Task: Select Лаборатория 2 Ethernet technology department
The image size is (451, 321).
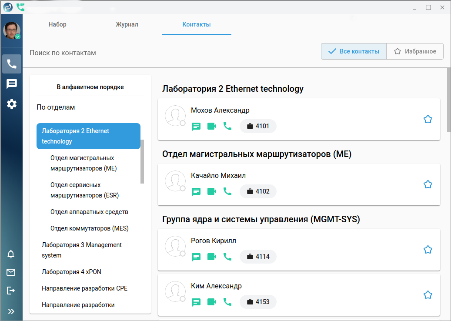Action: (88, 136)
